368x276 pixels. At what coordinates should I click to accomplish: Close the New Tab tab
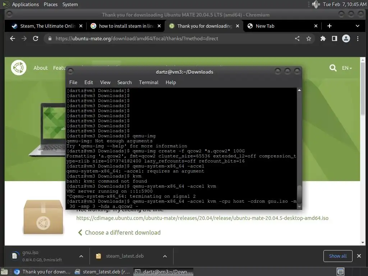point(316,26)
